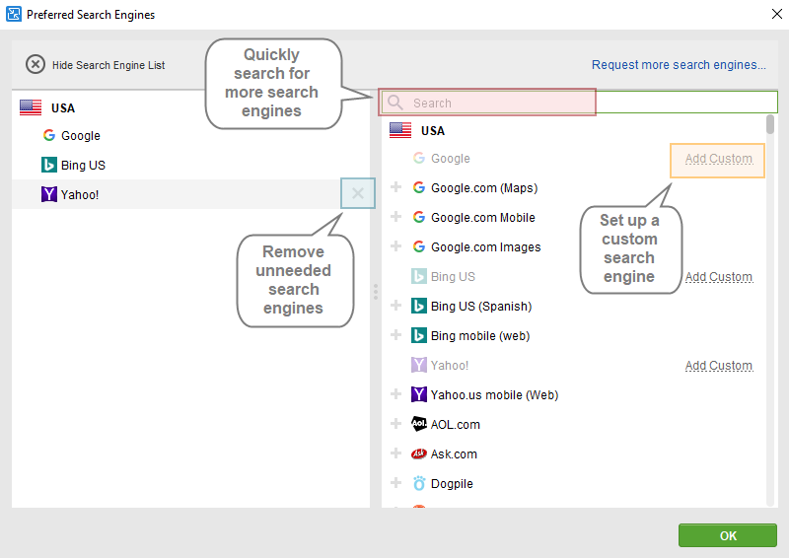Add Google.com Mobile with plus icon

pos(396,217)
